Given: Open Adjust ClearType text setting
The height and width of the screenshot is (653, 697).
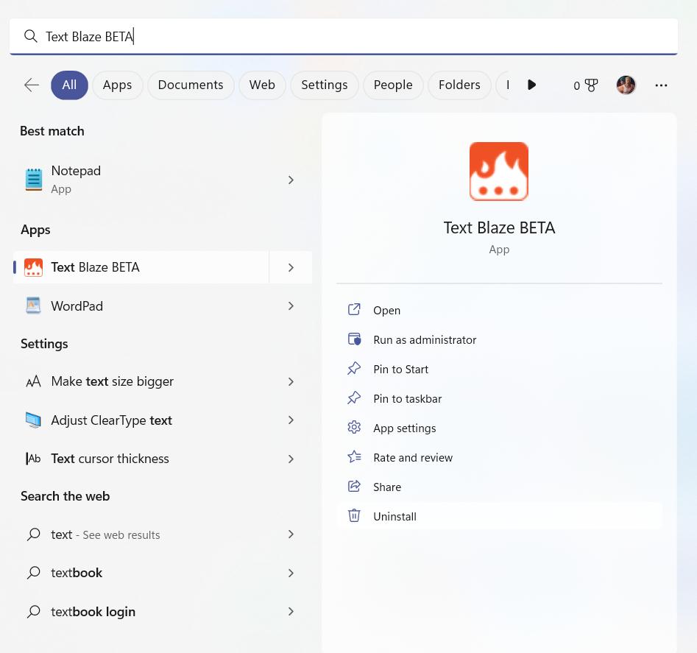Looking at the screenshot, I should click(163, 420).
